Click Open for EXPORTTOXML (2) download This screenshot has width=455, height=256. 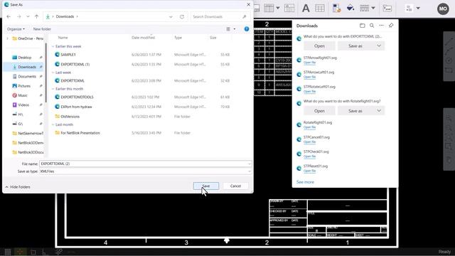pyautogui.click(x=319, y=46)
